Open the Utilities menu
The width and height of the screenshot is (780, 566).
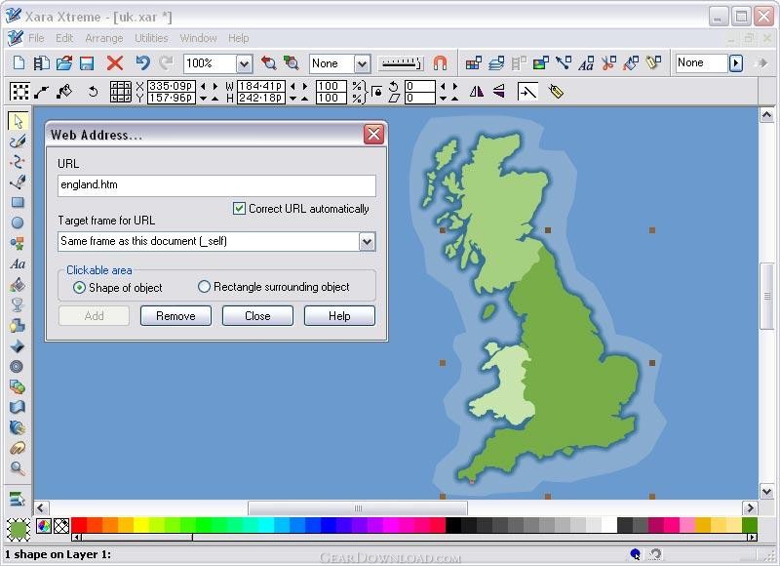(x=151, y=38)
